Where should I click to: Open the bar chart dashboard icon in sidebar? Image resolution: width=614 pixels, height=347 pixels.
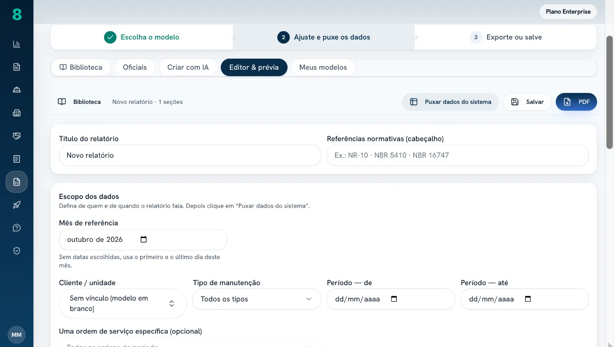(16, 44)
